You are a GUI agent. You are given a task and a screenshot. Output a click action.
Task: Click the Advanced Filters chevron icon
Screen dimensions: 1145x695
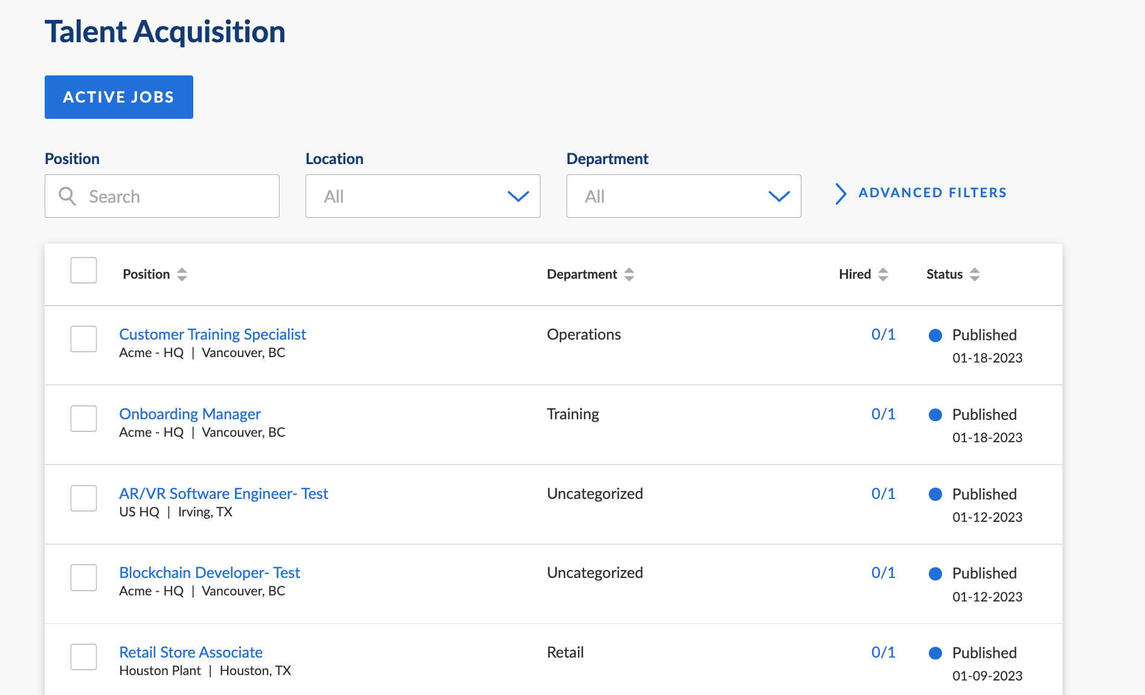840,194
